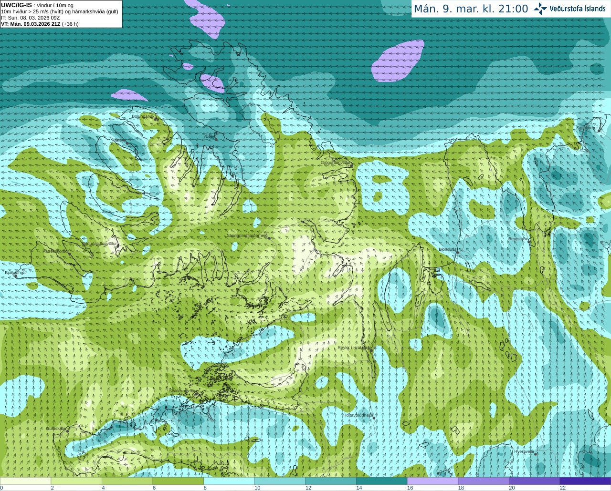Click the legend value 22

pos(563,488)
